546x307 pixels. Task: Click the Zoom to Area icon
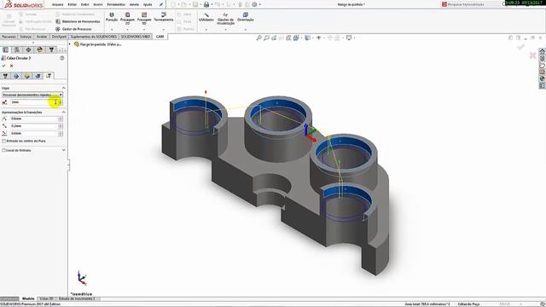[x=266, y=38]
